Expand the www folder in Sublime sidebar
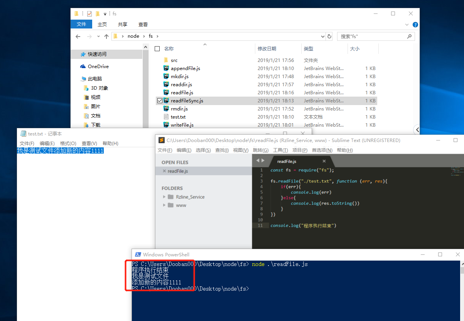This screenshot has width=464, height=321. pyautogui.click(x=164, y=205)
